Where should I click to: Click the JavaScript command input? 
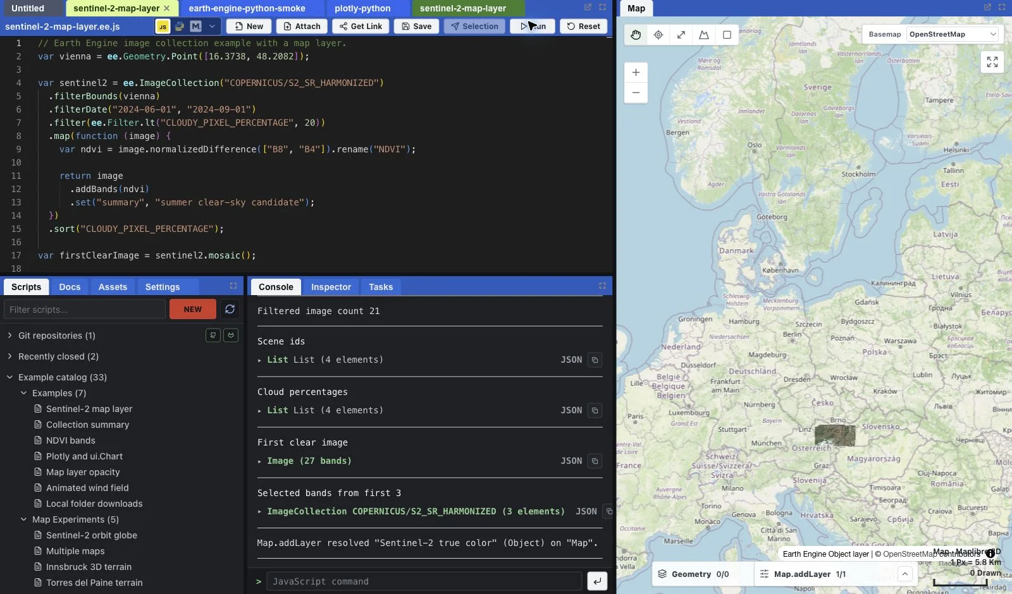[424, 581]
